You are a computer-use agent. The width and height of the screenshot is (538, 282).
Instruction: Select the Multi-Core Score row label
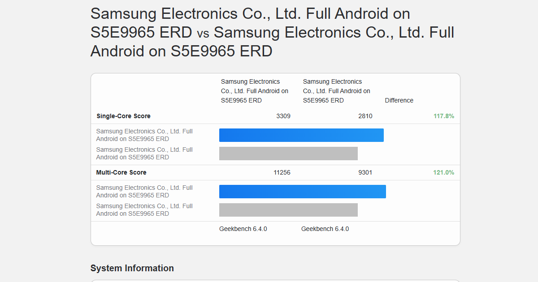click(121, 172)
